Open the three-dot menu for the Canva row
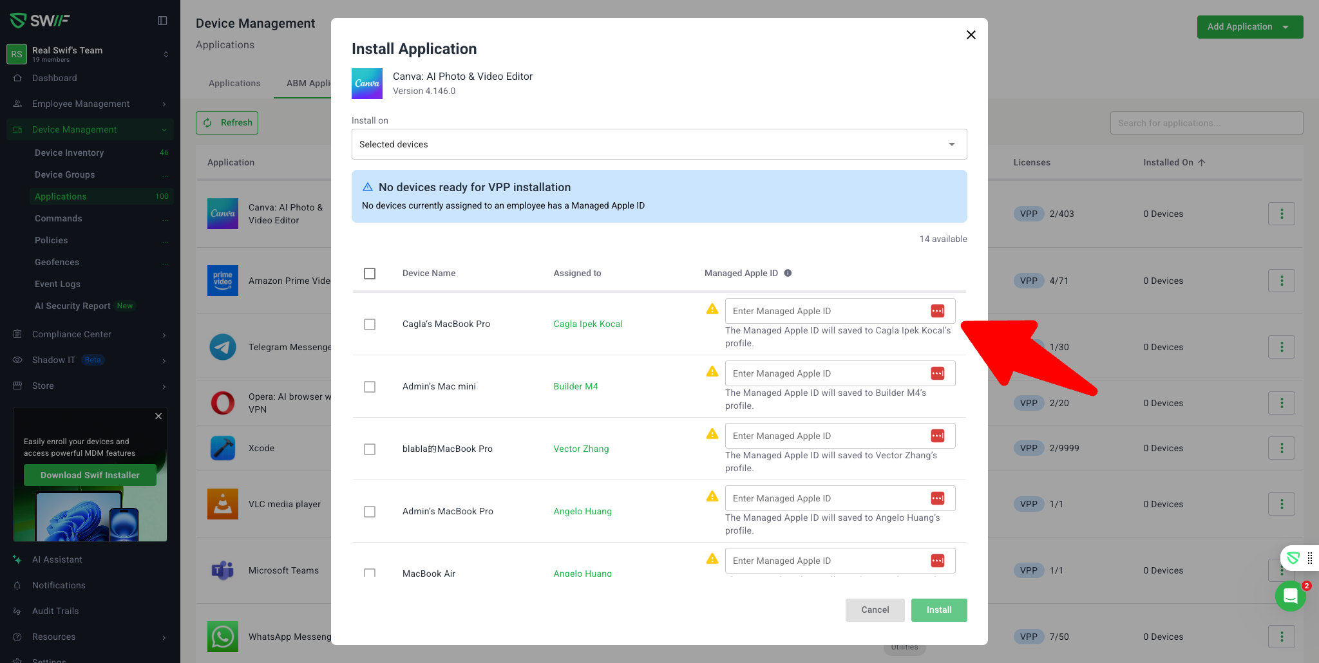This screenshot has height=663, width=1319. (x=1281, y=214)
